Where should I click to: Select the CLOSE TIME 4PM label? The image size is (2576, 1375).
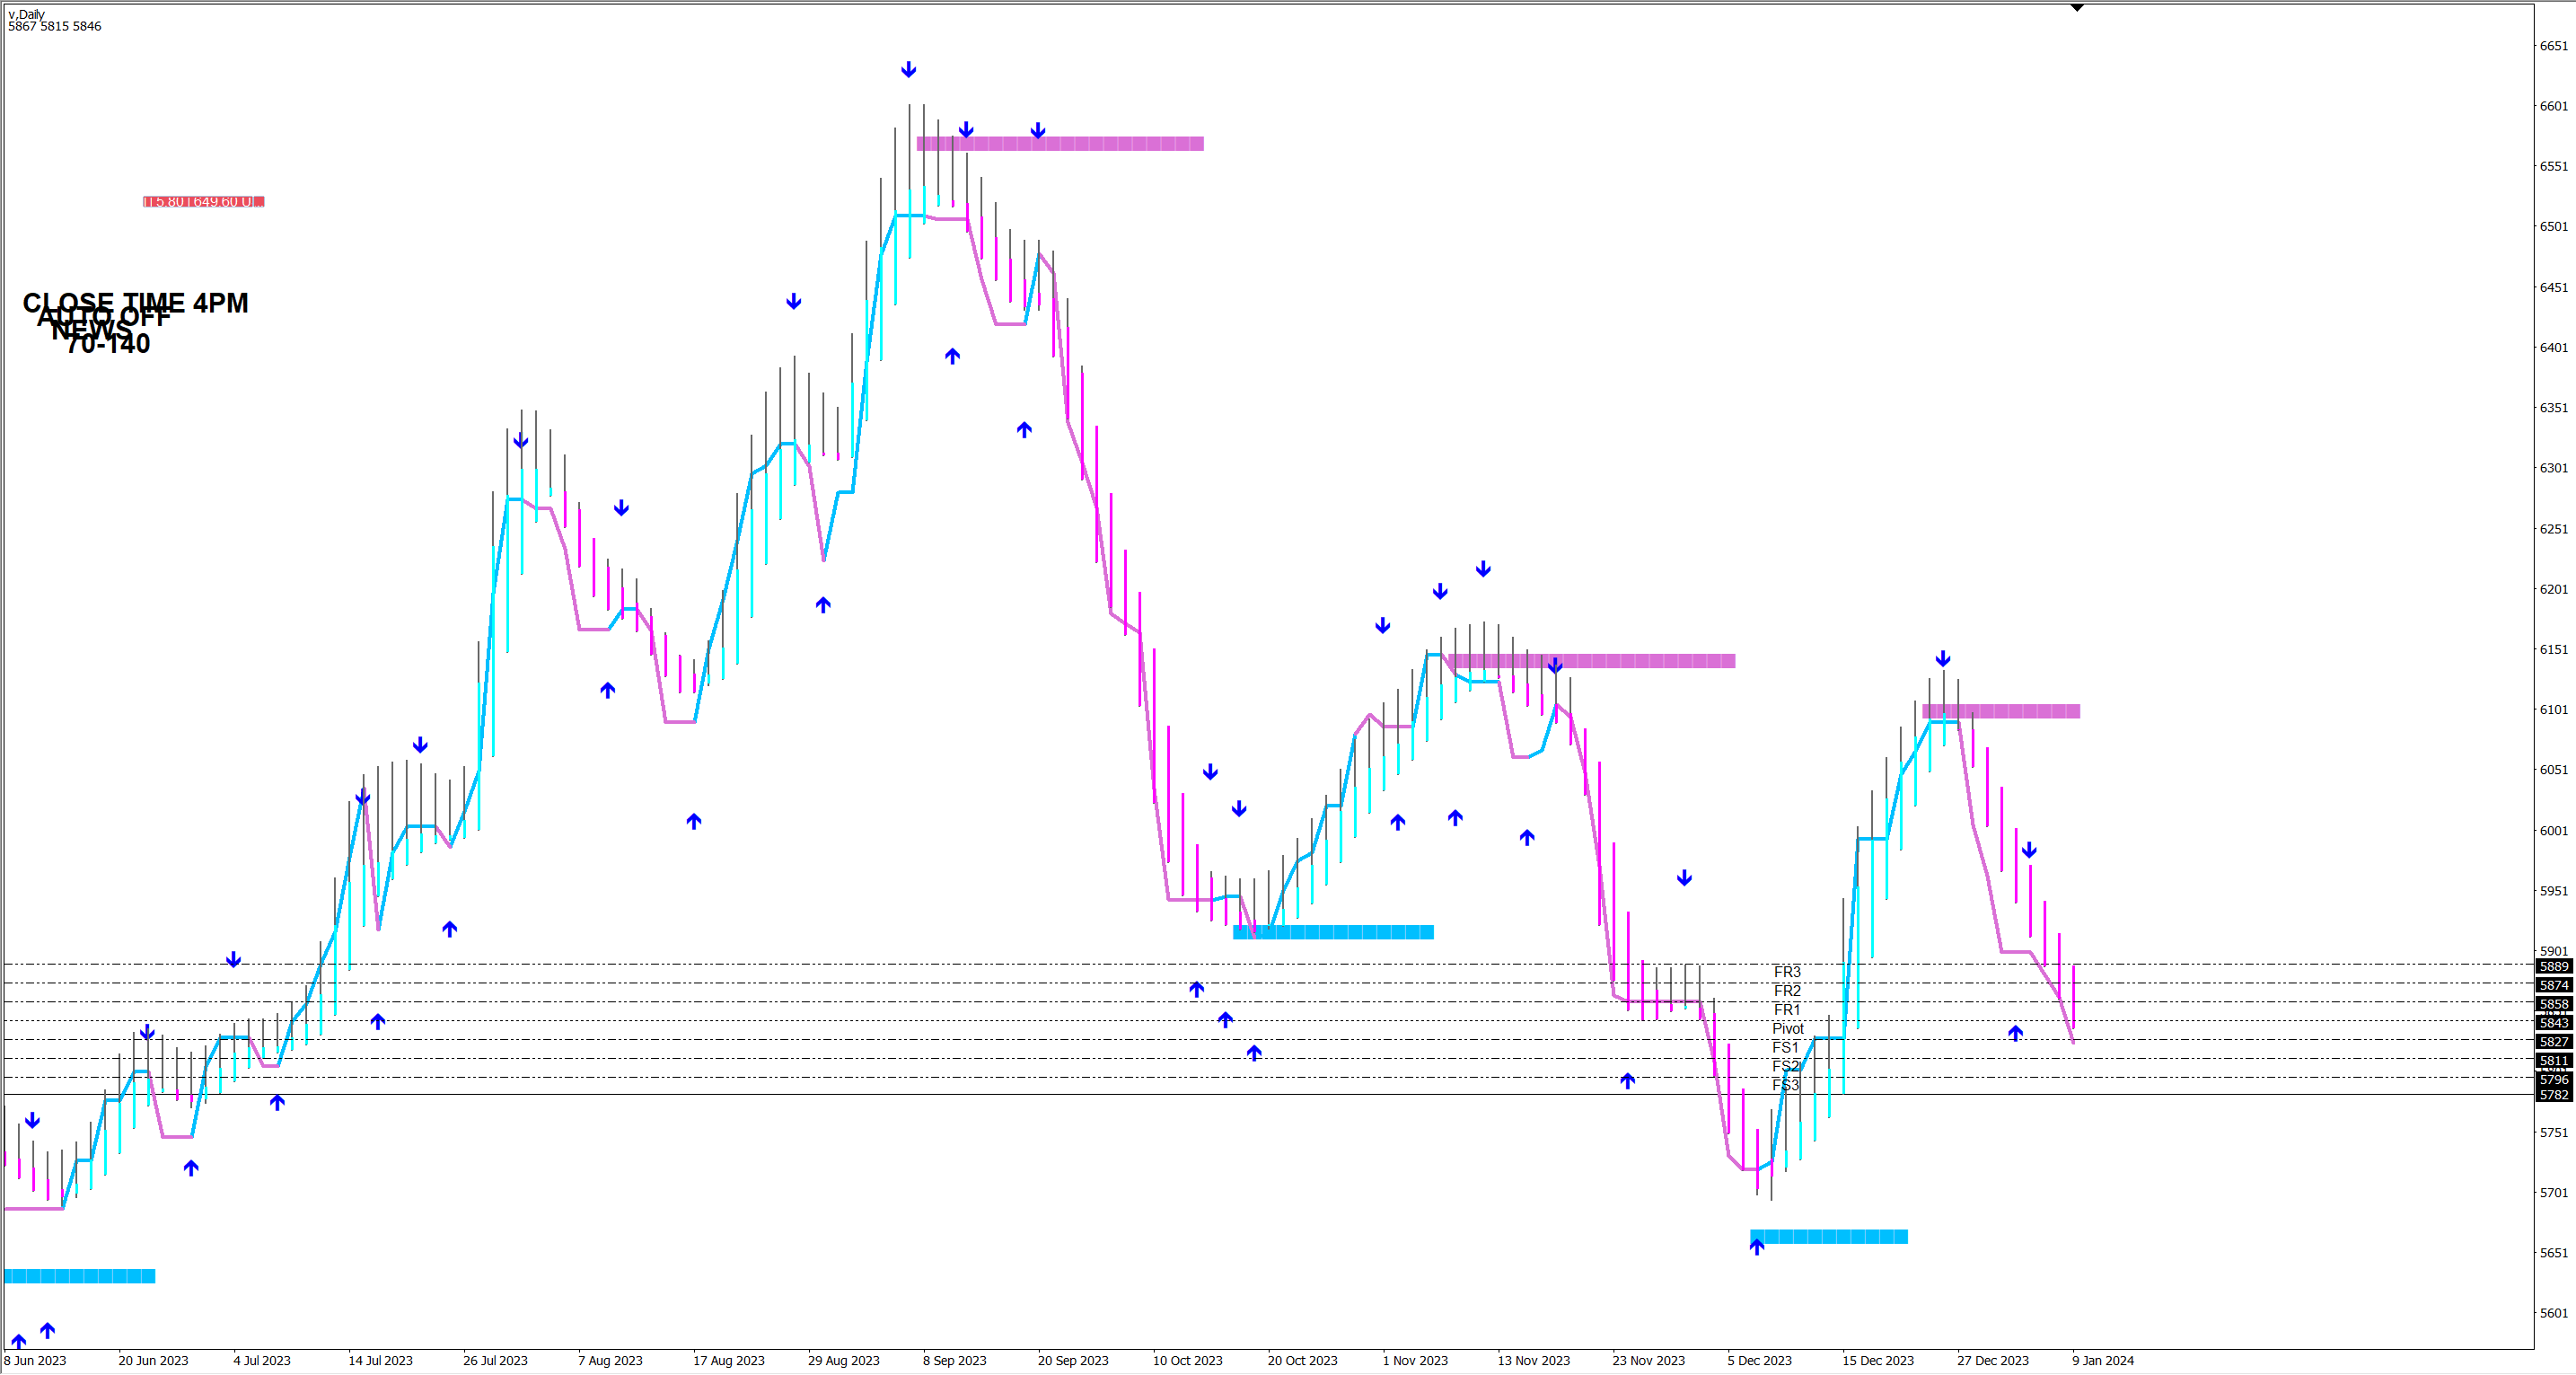tap(135, 301)
